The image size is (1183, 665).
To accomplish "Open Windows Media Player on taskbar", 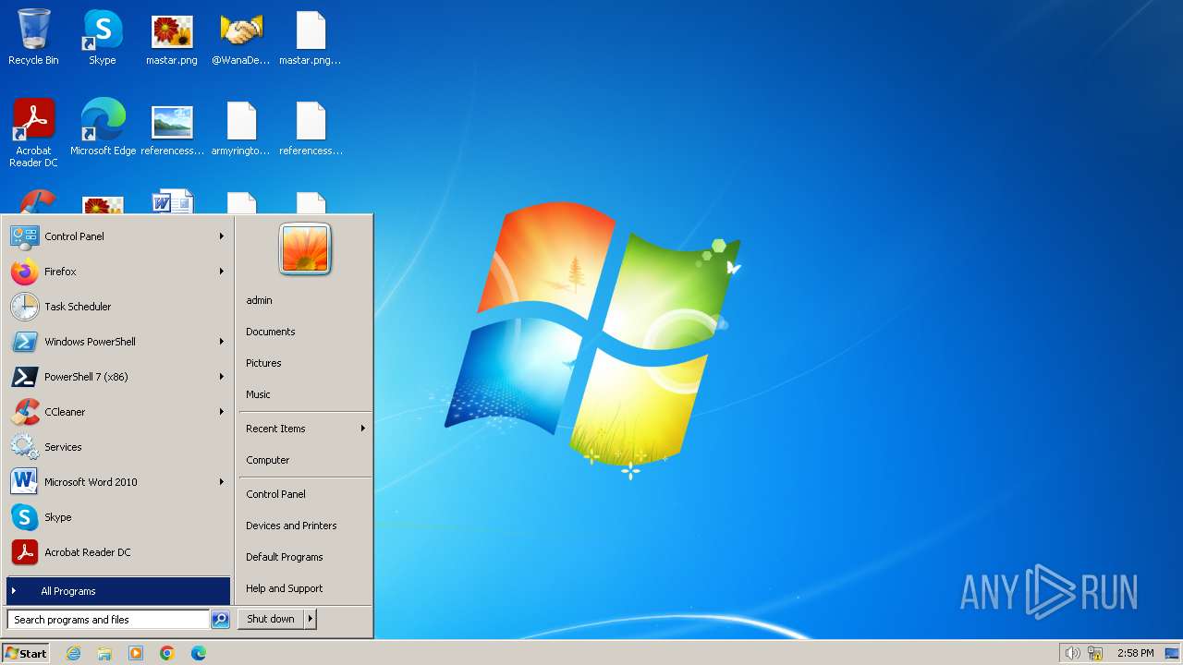I will click(136, 653).
